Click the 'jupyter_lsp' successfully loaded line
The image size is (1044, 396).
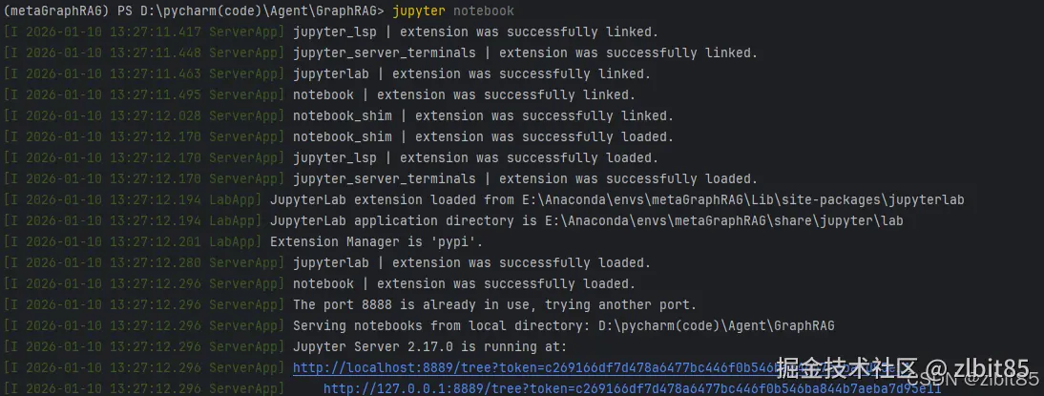click(475, 157)
